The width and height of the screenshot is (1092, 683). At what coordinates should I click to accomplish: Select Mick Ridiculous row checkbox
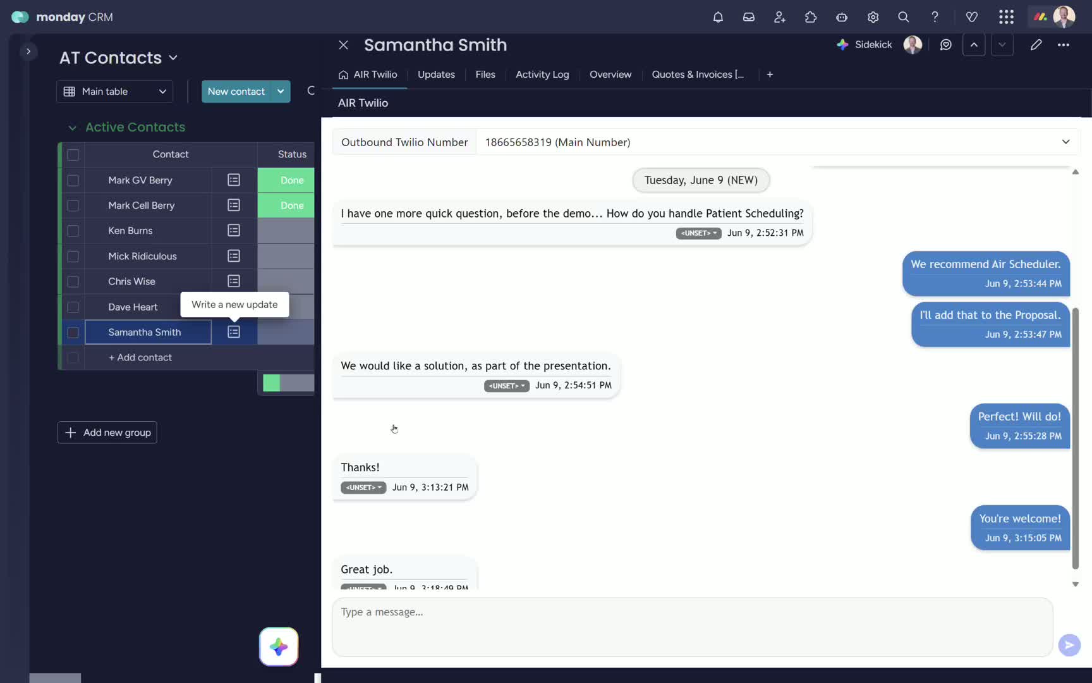click(73, 256)
